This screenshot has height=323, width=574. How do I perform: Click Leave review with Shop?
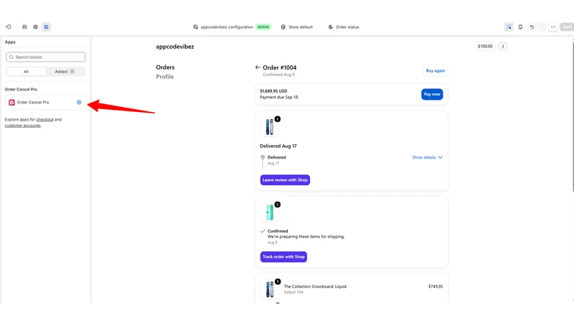[285, 180]
